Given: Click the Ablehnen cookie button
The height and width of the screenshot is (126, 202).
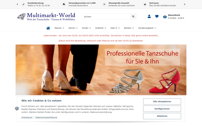Looking at the screenshot, I should pos(162,116).
